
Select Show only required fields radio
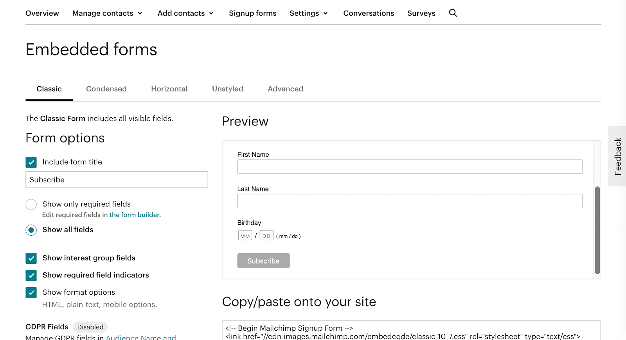[x=31, y=204]
